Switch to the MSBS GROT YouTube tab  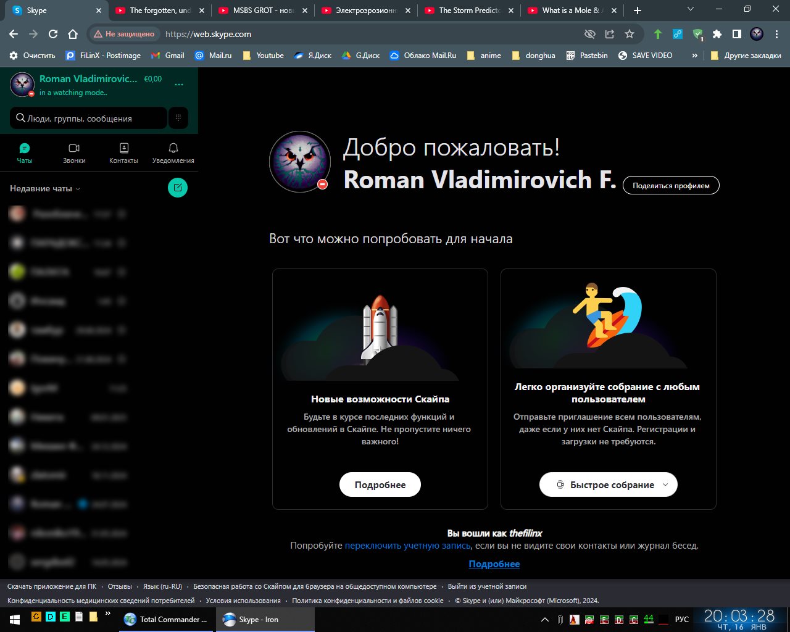coord(262,10)
